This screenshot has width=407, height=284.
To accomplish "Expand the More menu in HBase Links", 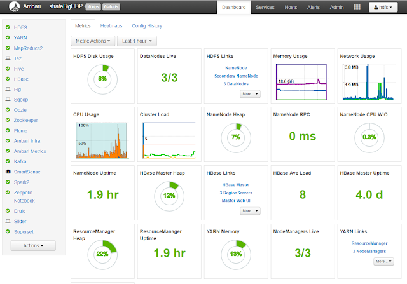I will click(250, 211).
